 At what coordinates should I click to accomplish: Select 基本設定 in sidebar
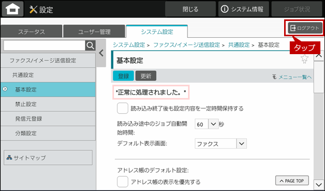tap(48, 89)
